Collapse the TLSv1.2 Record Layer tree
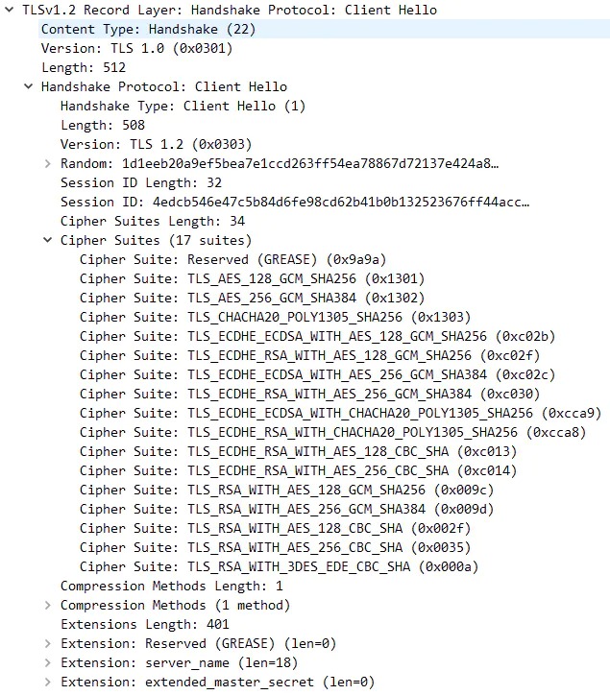610x695 pixels. (x=9, y=10)
